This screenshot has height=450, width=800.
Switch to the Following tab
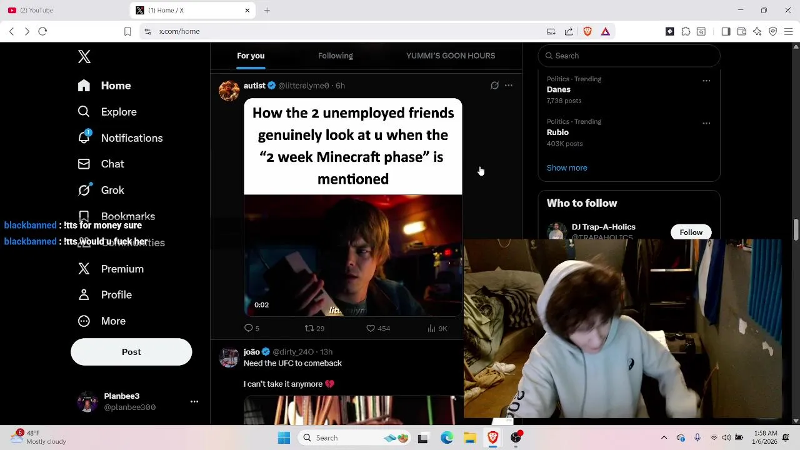pyautogui.click(x=336, y=56)
